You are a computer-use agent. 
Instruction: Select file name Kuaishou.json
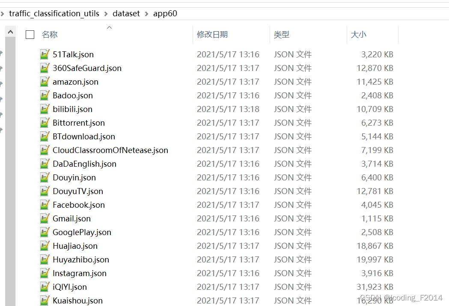(x=77, y=300)
